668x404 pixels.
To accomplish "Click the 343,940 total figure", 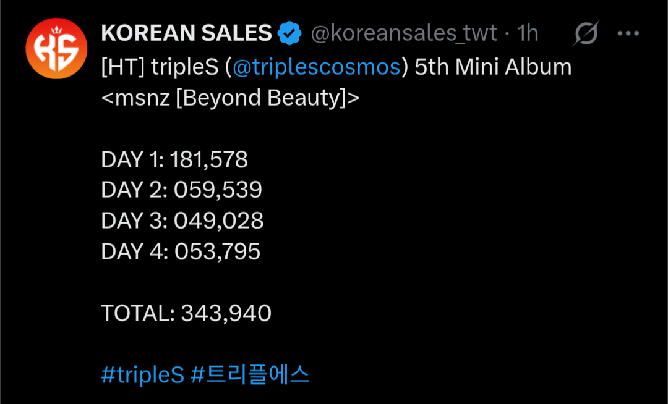I will tap(226, 313).
